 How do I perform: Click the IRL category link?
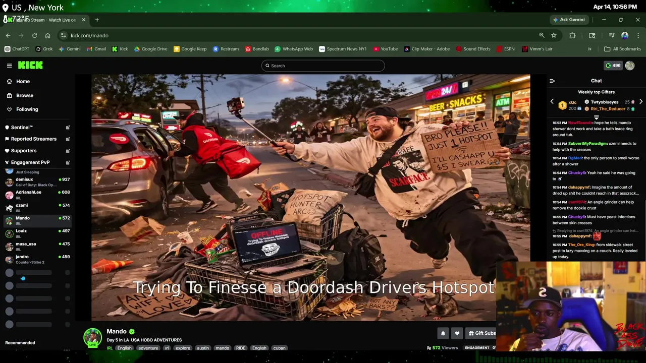point(110,348)
